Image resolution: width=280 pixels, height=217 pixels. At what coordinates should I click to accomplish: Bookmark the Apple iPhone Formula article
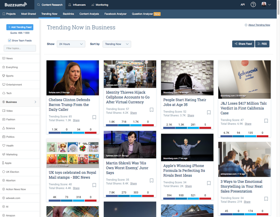click(x=209, y=183)
